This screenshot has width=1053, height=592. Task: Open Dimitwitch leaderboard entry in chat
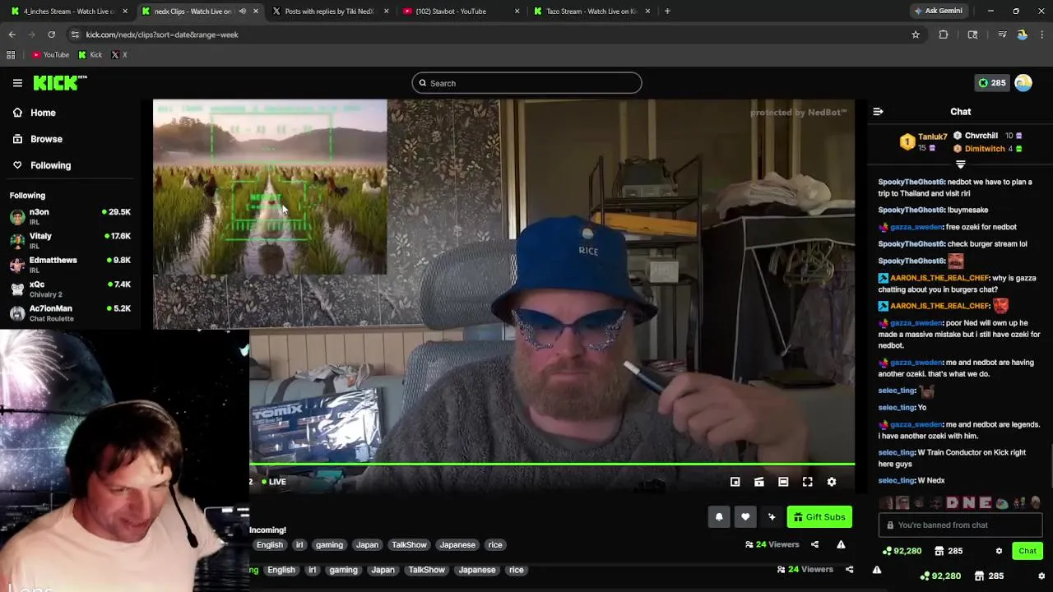point(988,149)
